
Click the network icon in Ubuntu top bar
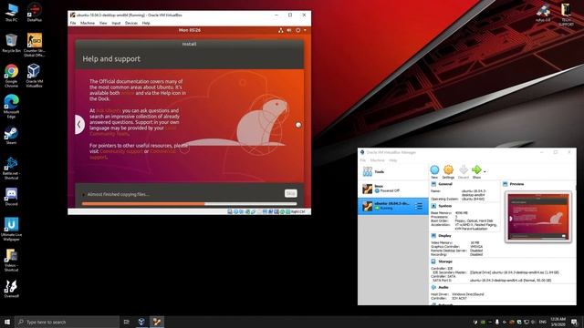click(x=281, y=30)
